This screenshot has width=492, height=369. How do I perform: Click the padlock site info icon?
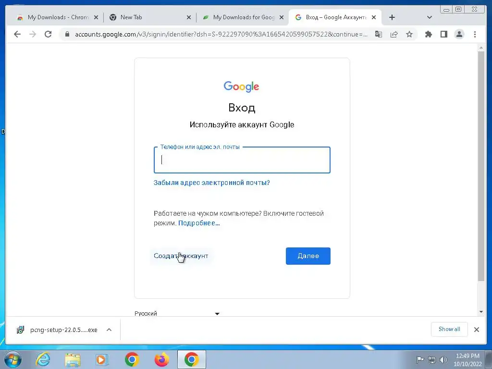pos(67,34)
